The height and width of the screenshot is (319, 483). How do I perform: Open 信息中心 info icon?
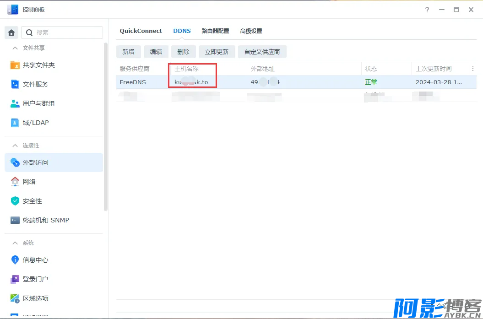(x=15, y=260)
